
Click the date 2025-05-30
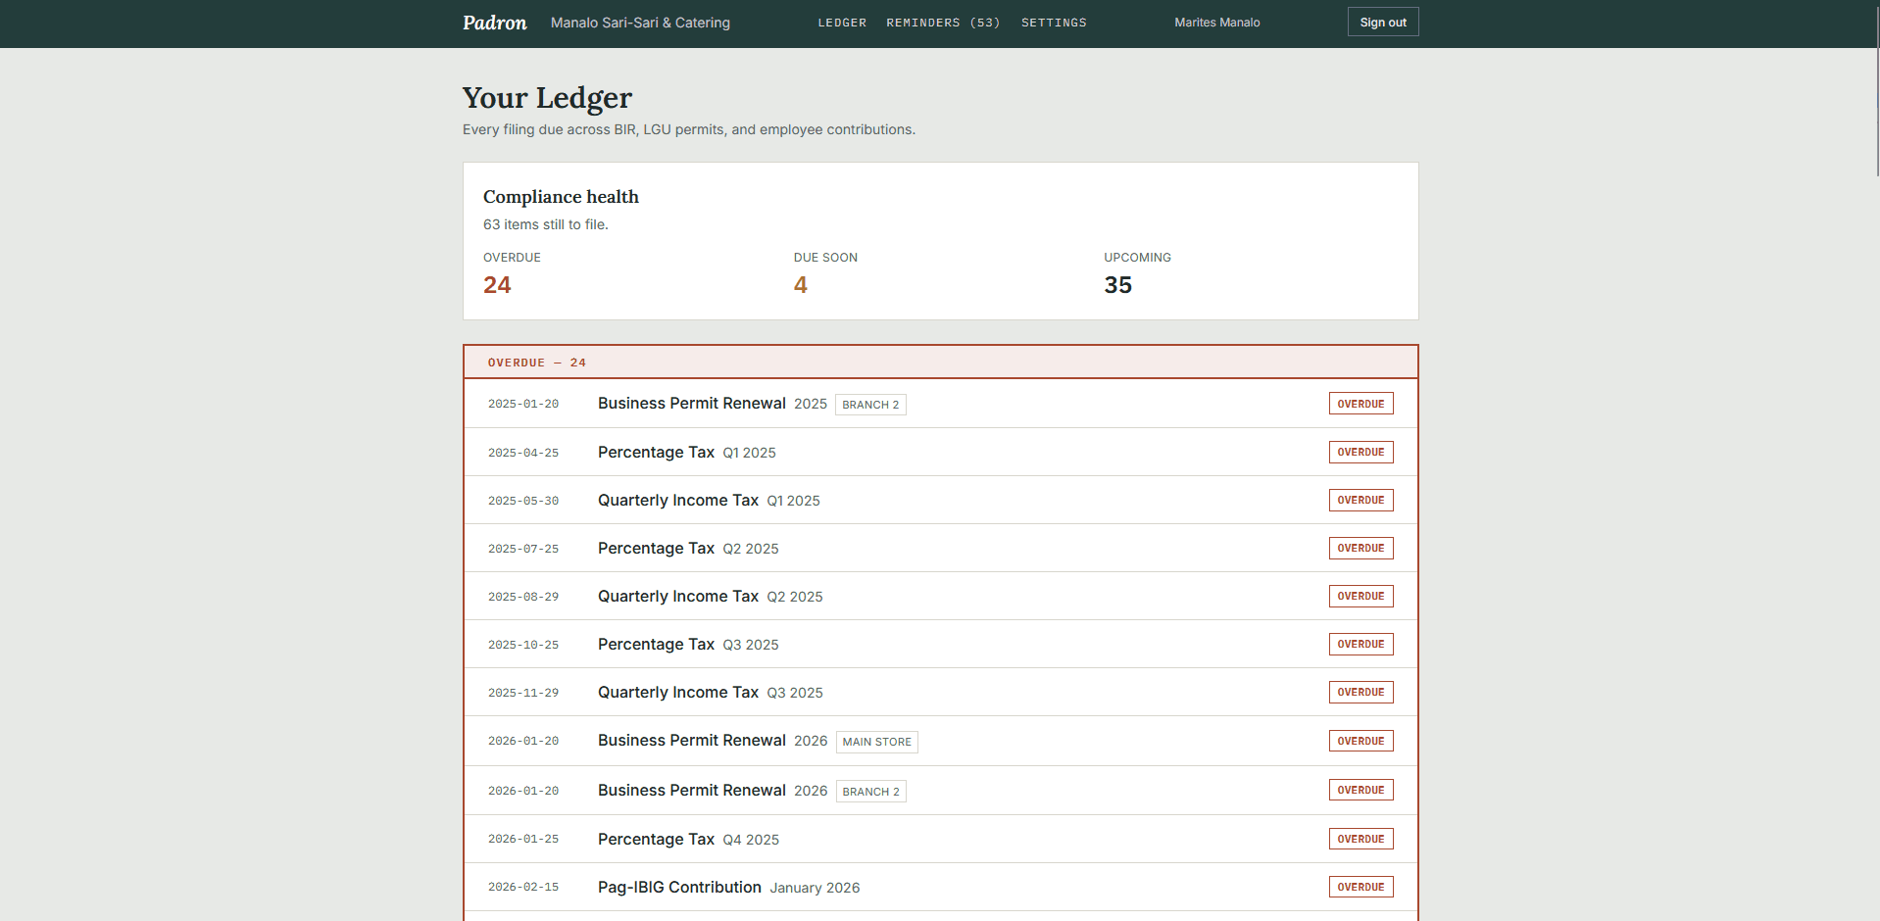(x=523, y=501)
